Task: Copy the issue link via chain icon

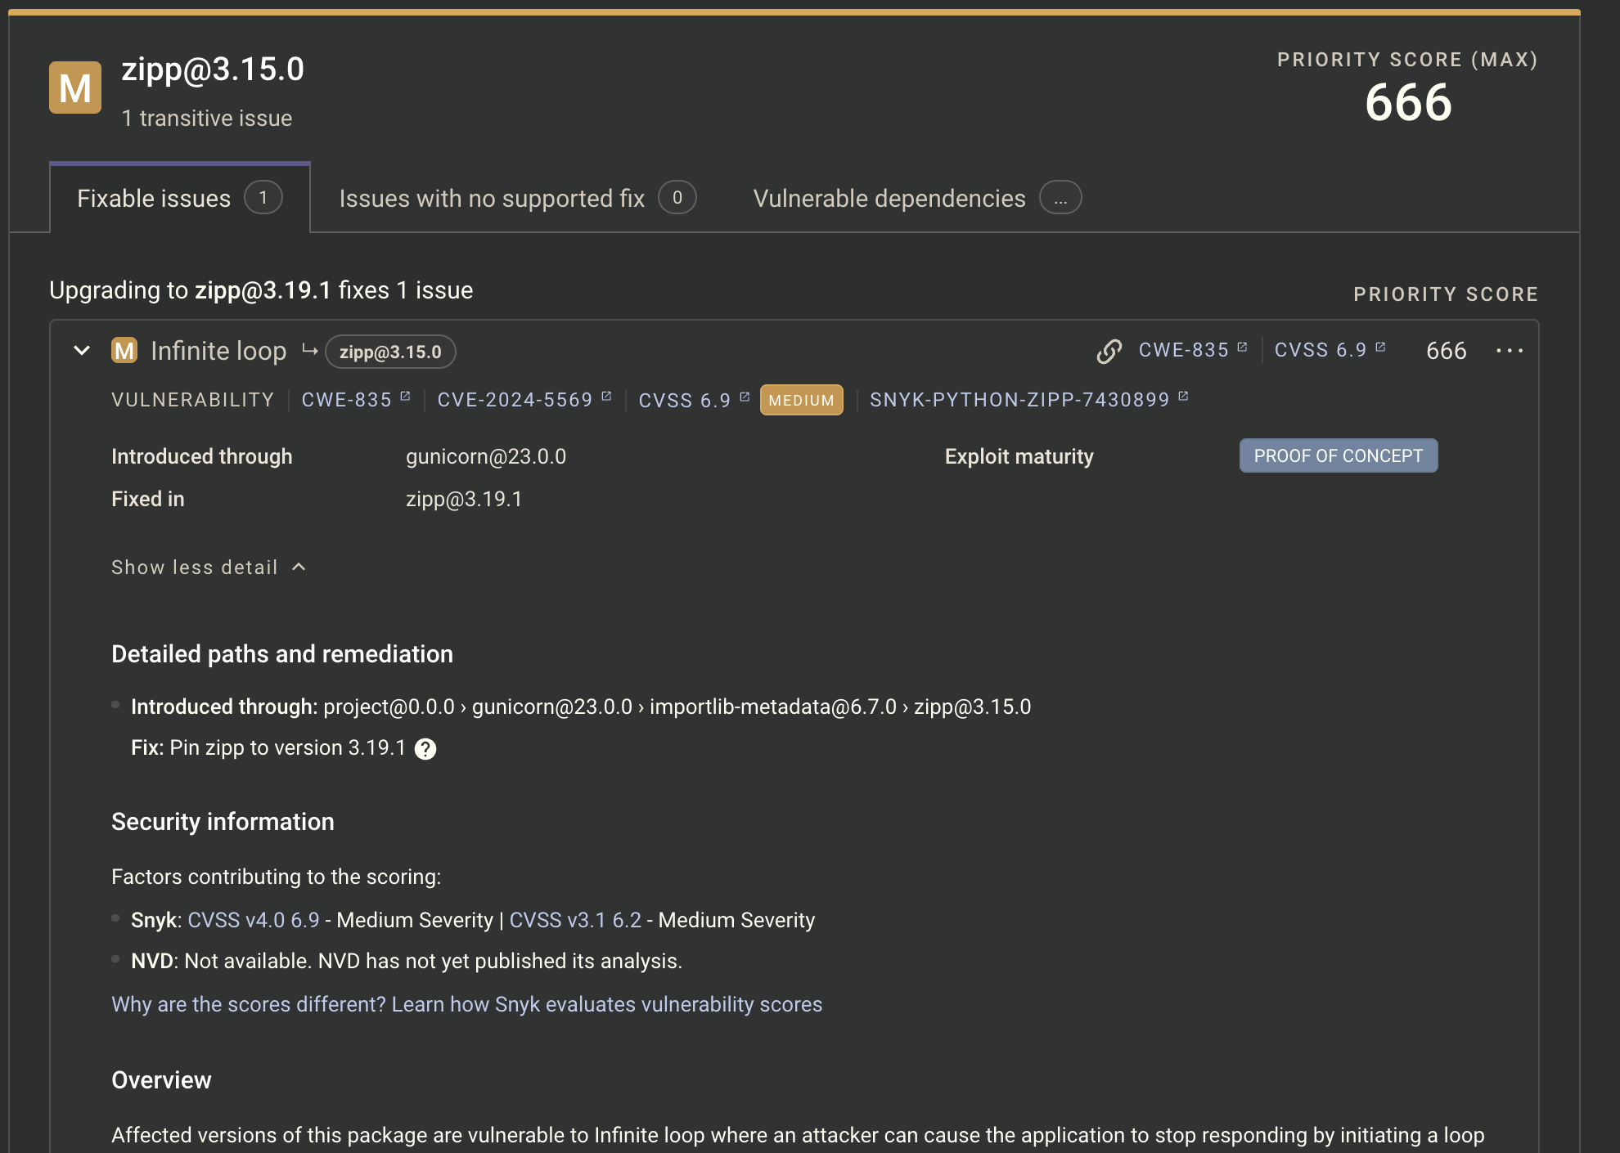Action: (1109, 352)
